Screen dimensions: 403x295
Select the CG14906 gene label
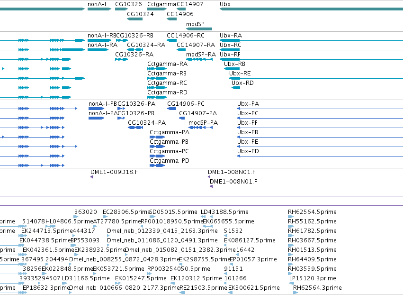pos(180,14)
